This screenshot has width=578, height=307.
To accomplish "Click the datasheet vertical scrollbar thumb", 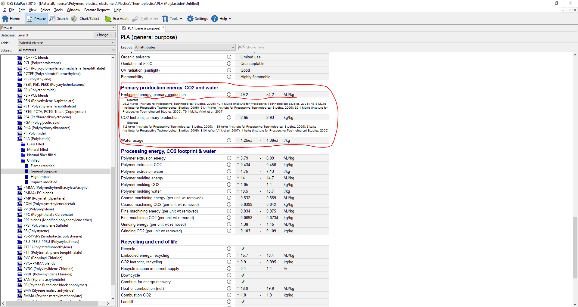I will (x=575, y=247).
